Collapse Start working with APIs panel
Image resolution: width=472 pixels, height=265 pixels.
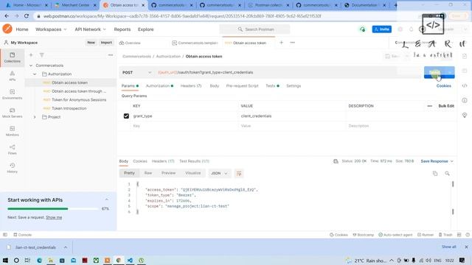106,199
